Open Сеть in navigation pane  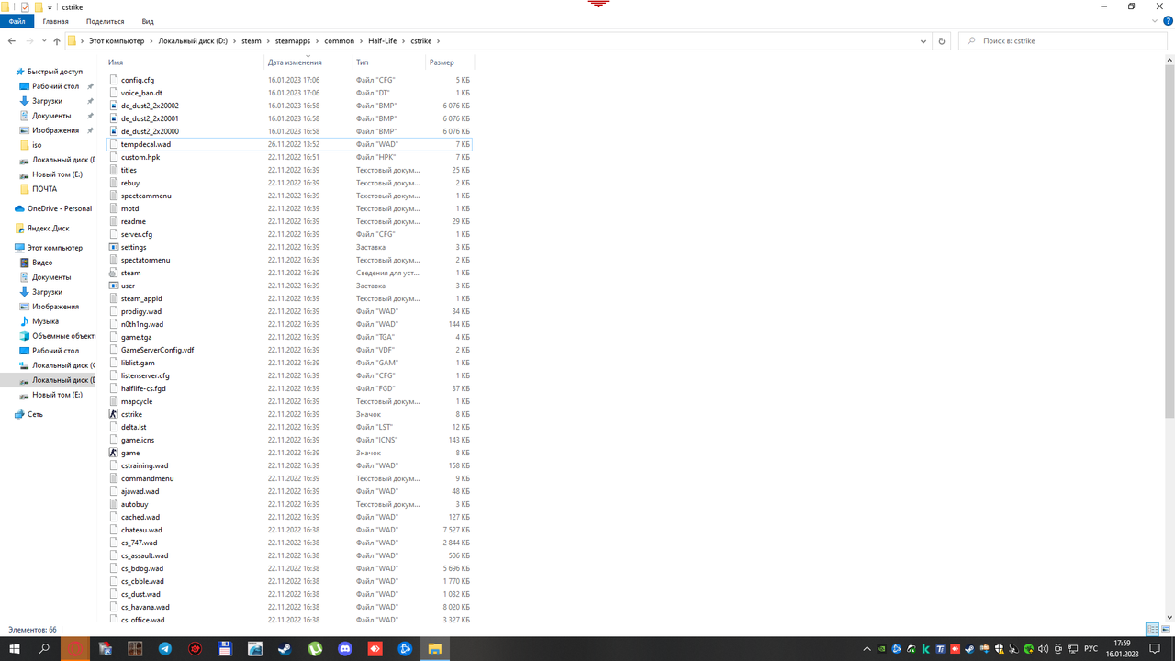click(35, 414)
